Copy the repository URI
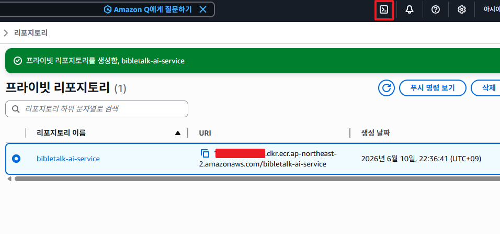This screenshot has width=500, height=234. coord(204,153)
